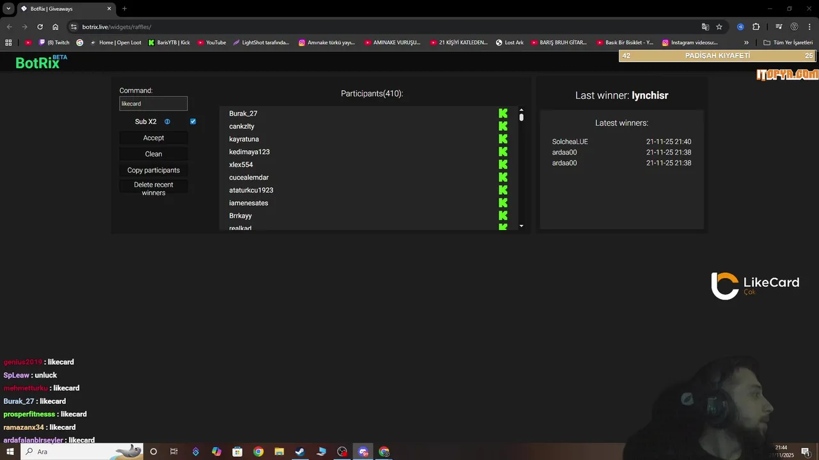Click the Kick icon beside kayratuna
Image resolution: width=819 pixels, height=460 pixels.
click(503, 139)
